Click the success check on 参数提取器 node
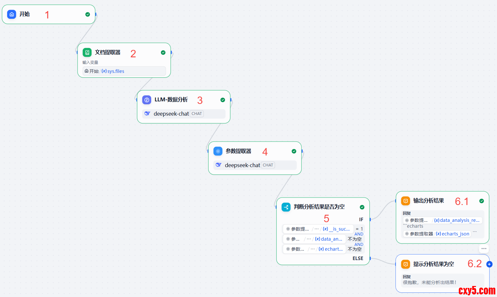The height and width of the screenshot is (297, 497). point(294,151)
